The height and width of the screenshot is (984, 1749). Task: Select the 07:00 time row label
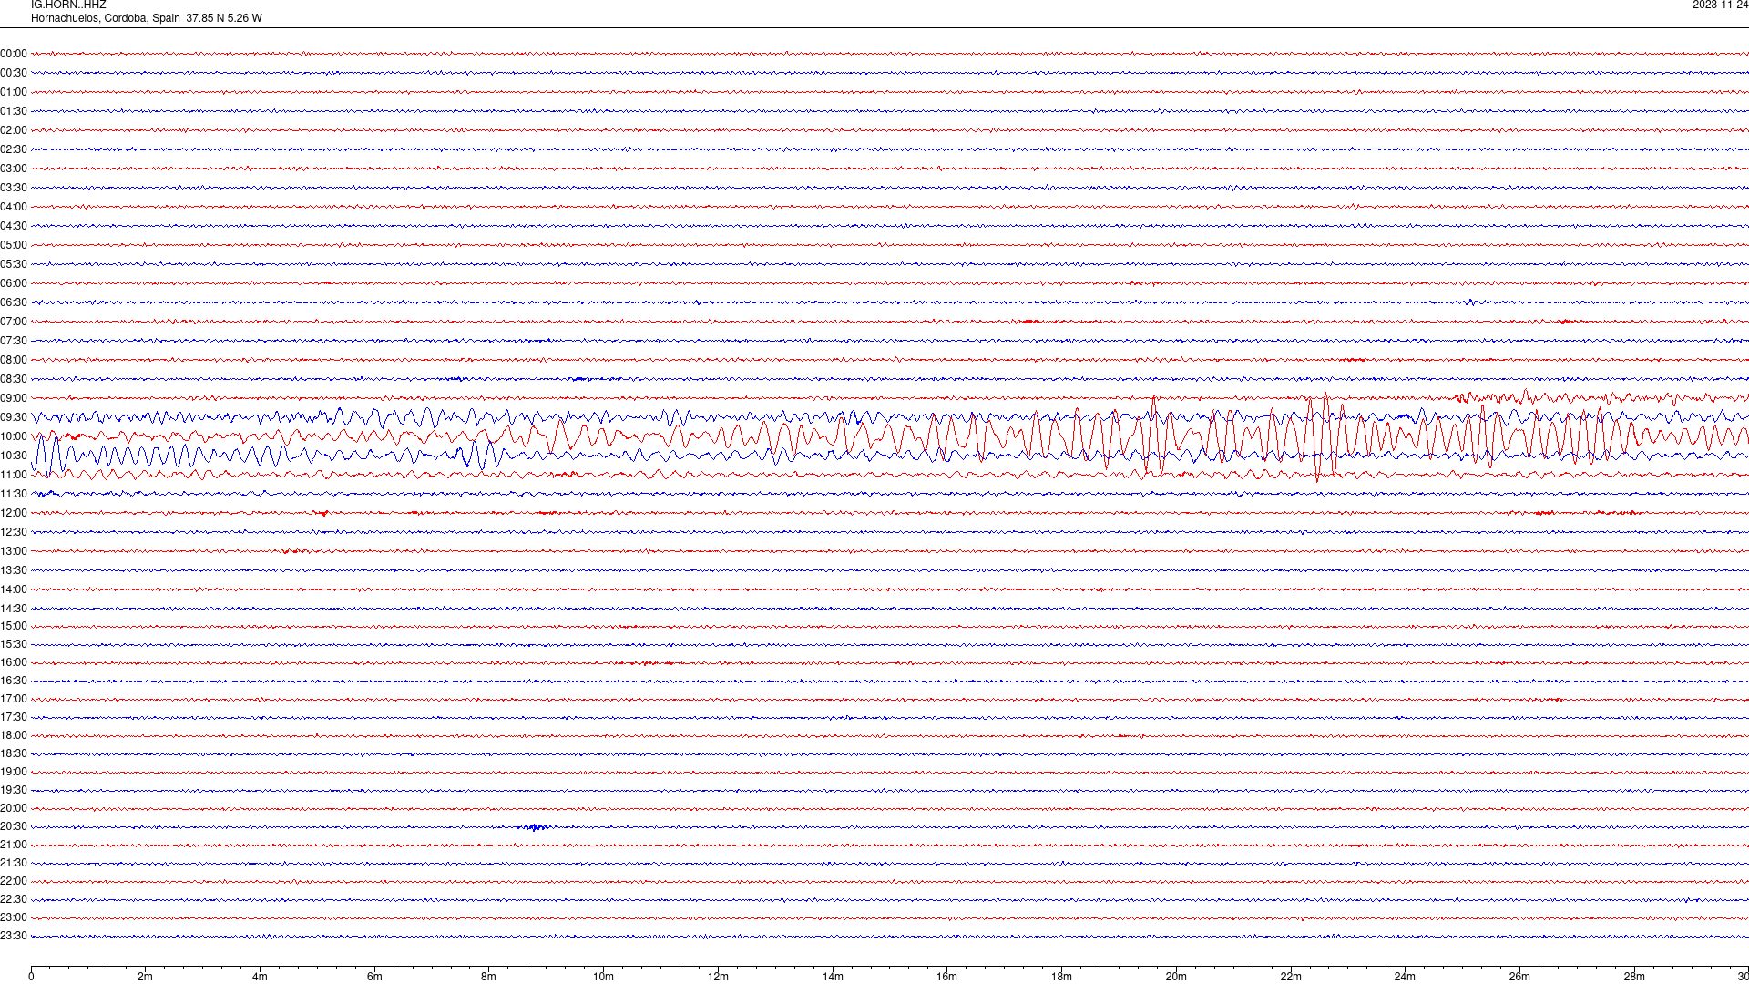[14, 322]
